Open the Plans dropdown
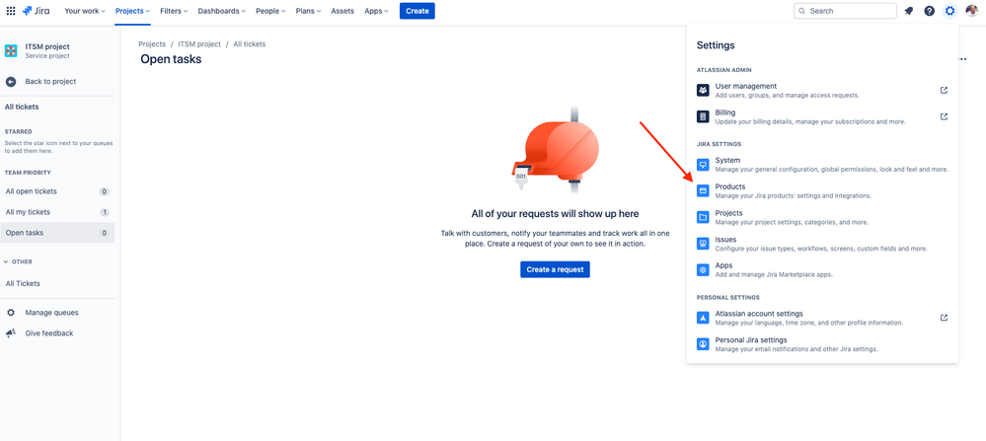The height and width of the screenshot is (441, 986). click(x=308, y=11)
